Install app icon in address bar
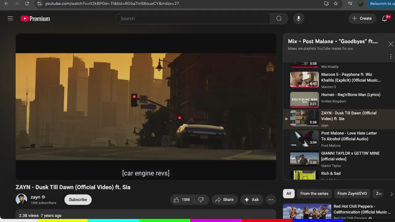The width and height of the screenshot is (395, 222). click(x=326, y=4)
